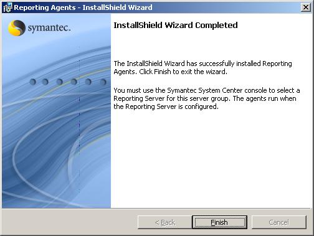Image resolution: width=314 pixels, height=236 pixels.
Task: Click the sentence starting The InstallShield Wizard has
Action: click(202, 67)
